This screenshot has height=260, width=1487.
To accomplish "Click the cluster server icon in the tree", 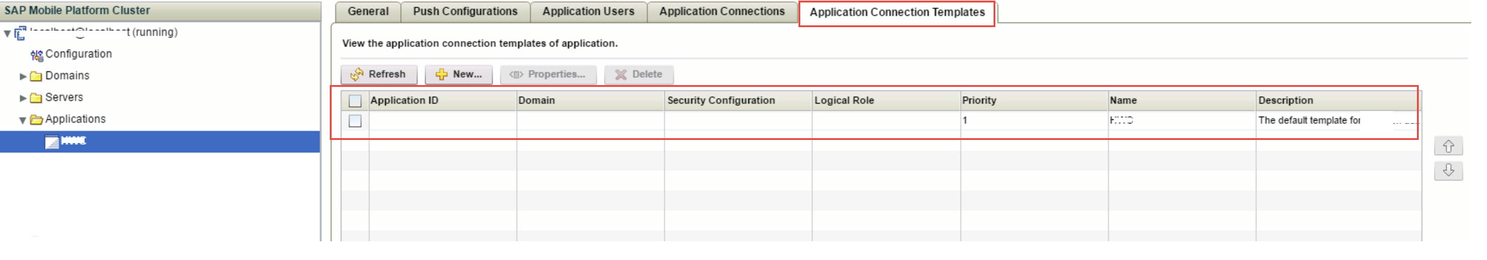I will coord(21,33).
